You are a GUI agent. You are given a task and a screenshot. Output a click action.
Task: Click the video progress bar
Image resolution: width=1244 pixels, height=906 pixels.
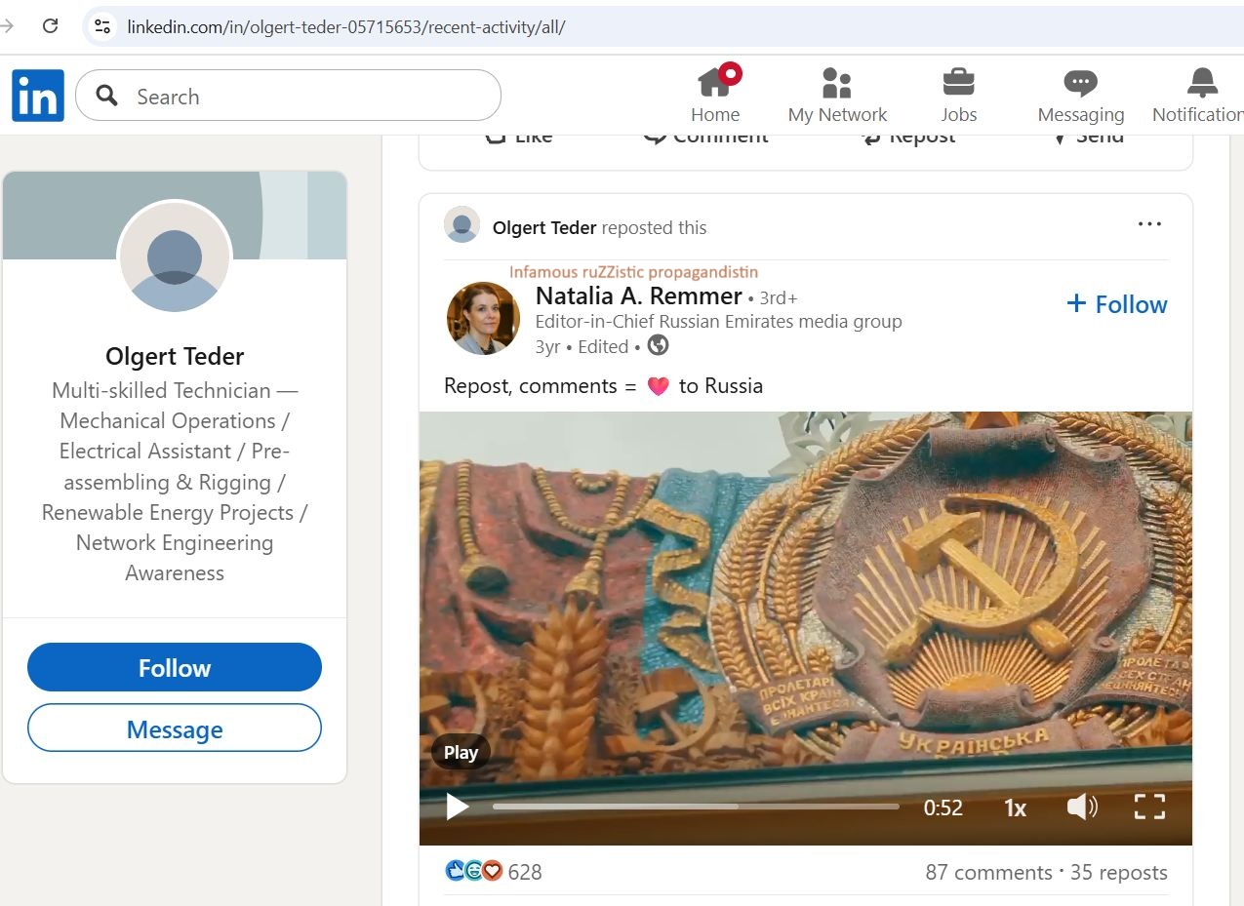[x=696, y=807]
